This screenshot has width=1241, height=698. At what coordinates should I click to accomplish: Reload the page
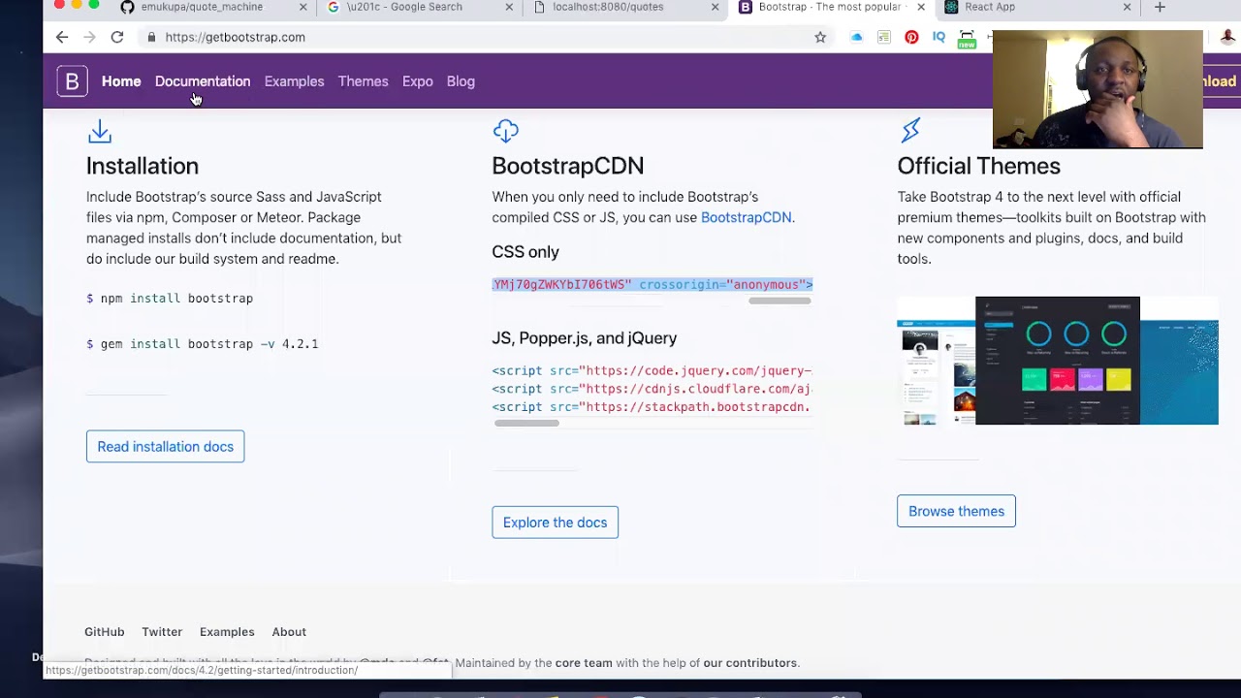pyautogui.click(x=117, y=37)
